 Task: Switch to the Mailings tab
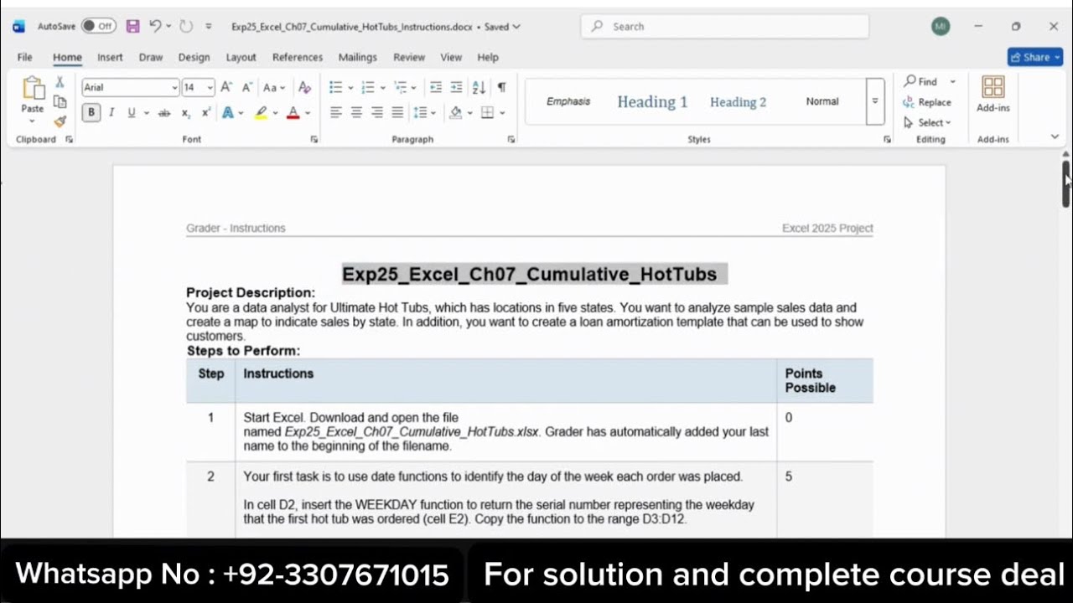pyautogui.click(x=358, y=57)
